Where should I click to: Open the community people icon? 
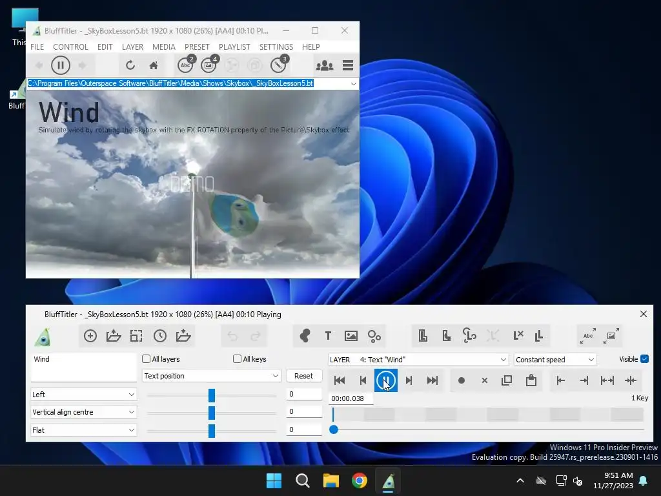click(325, 65)
